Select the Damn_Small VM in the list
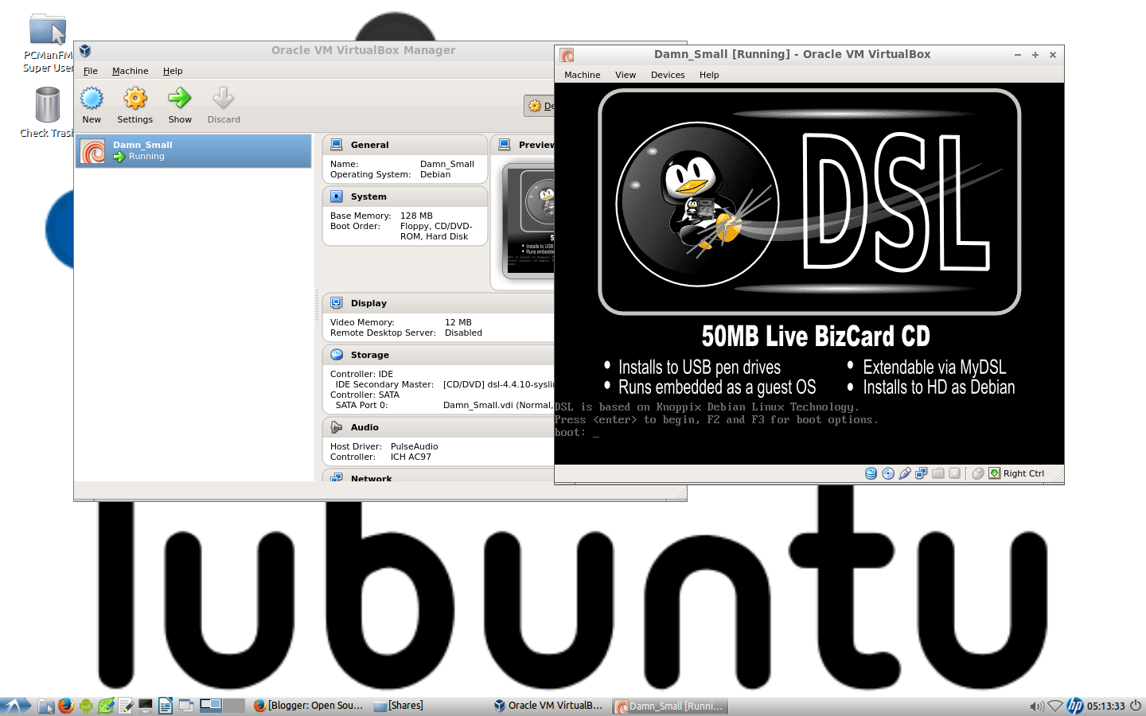Image resolution: width=1146 pixels, height=716 pixels. click(x=193, y=150)
